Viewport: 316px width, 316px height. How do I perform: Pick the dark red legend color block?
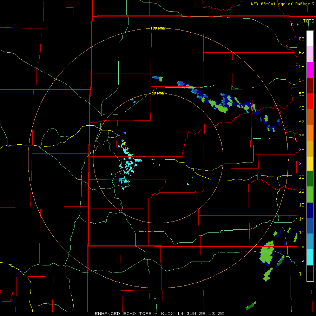click(x=310, y=86)
